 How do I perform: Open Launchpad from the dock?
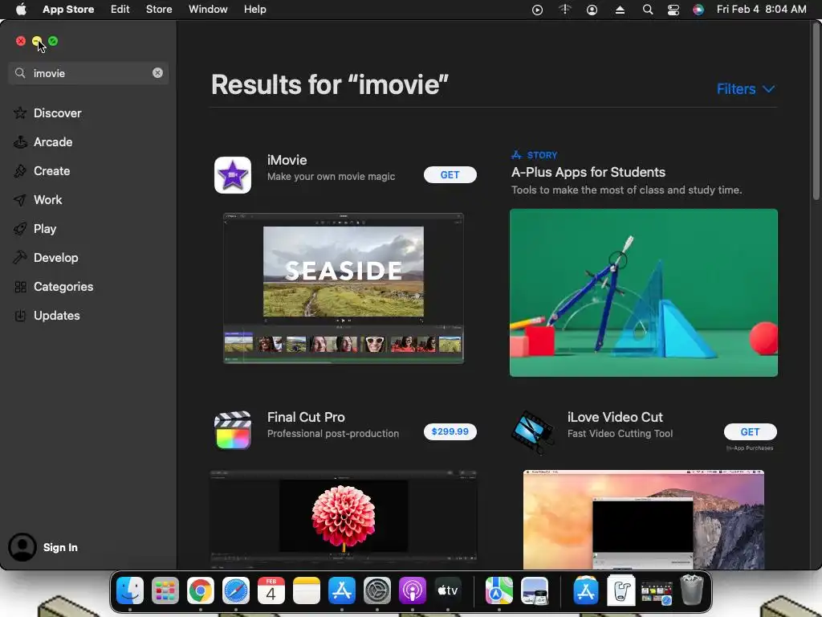coord(165,590)
